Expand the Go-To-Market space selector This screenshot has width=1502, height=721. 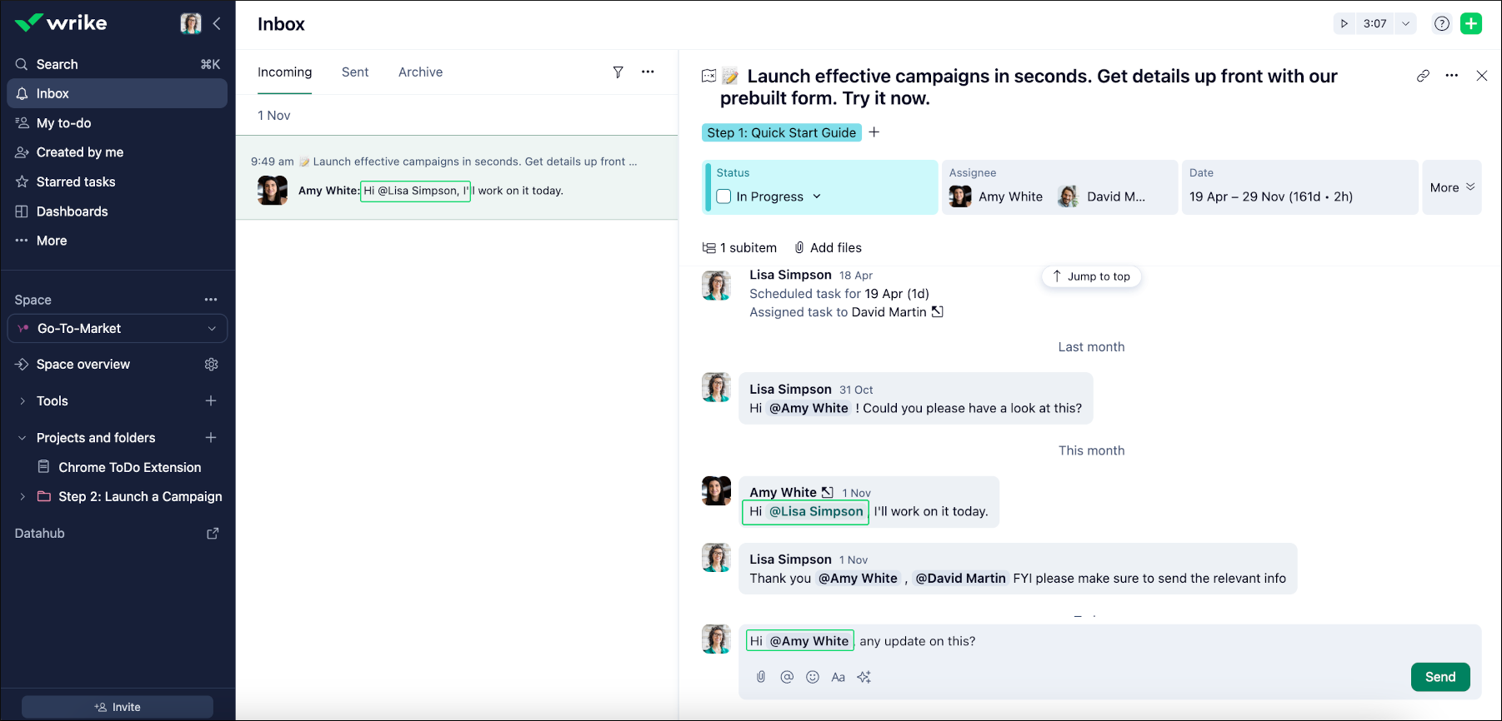pos(212,329)
